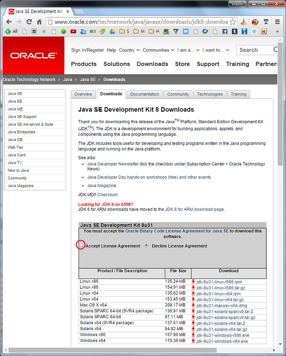Open the Tumblr bookmark icon

coord(234,31)
